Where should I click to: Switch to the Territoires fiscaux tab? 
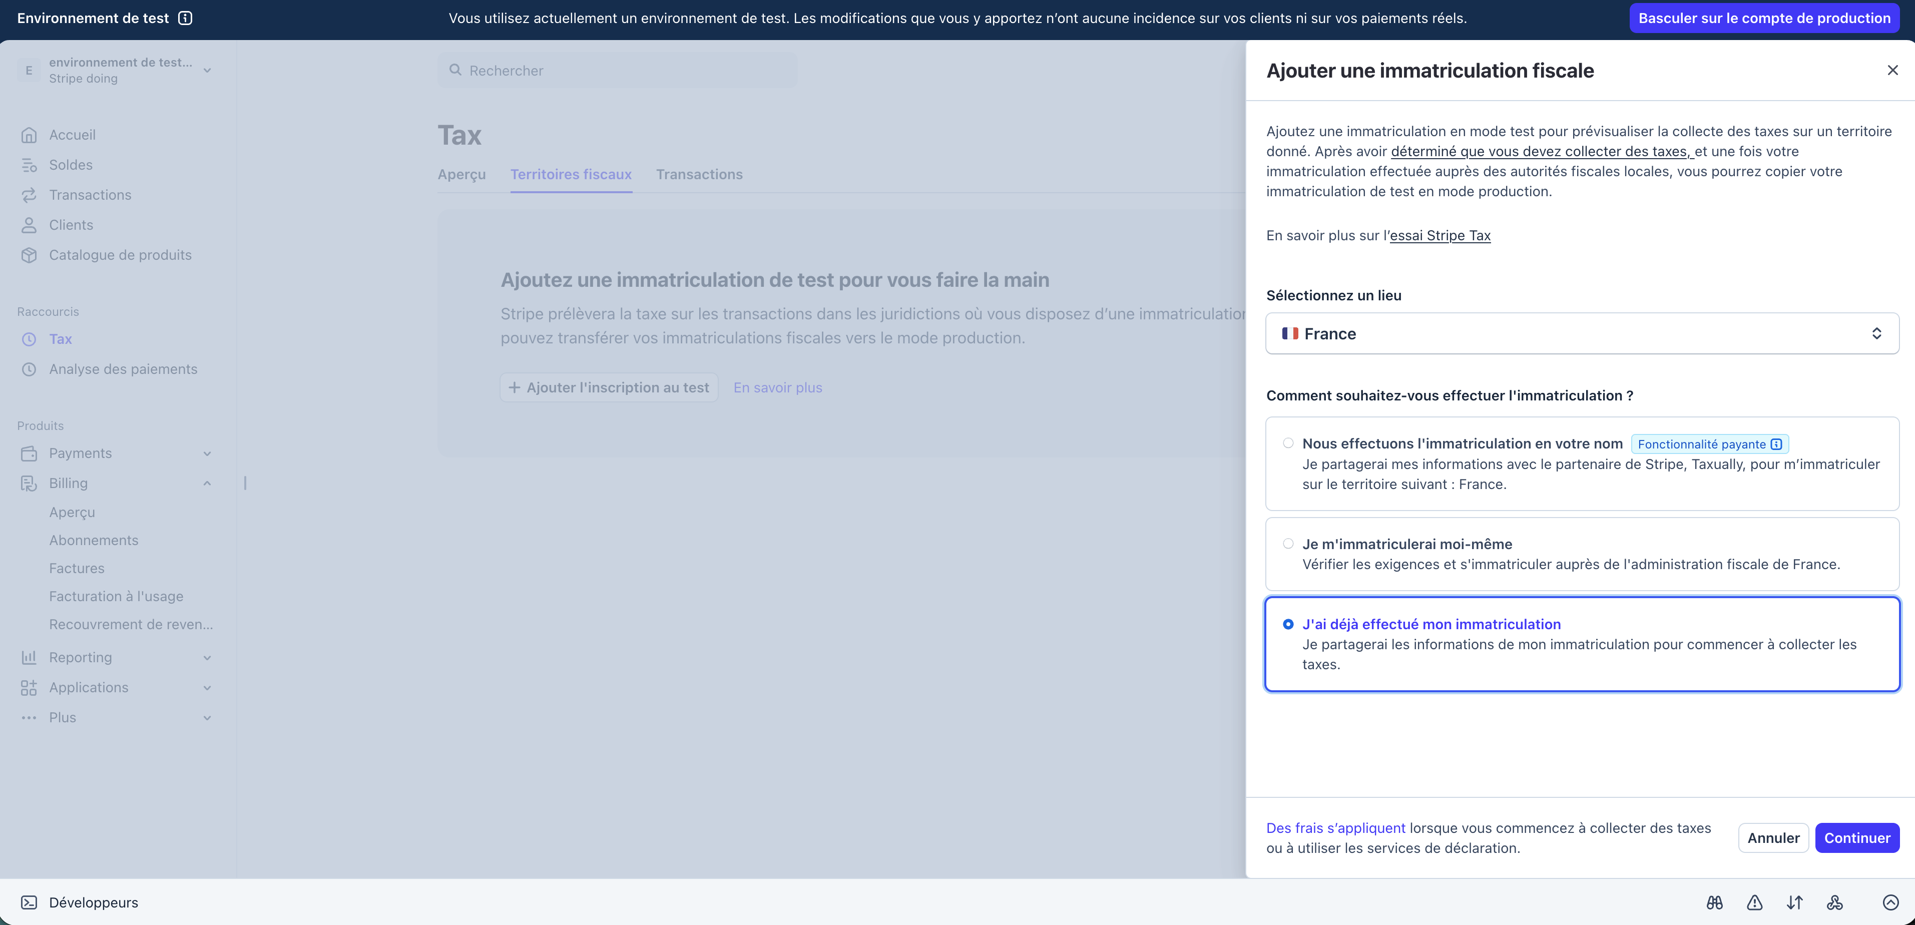click(x=571, y=174)
